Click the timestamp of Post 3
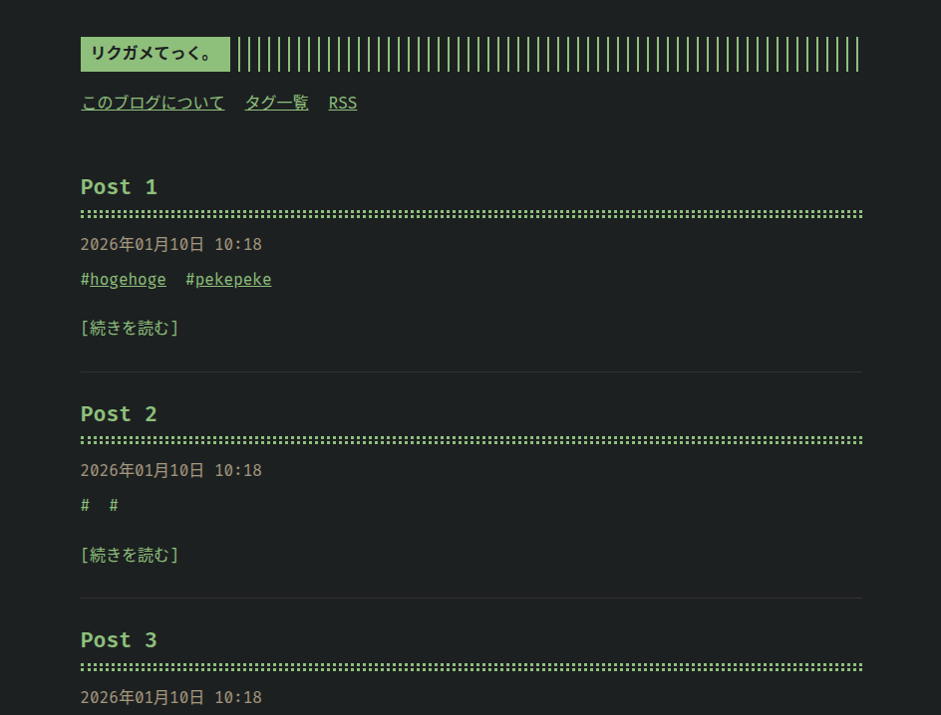The height and width of the screenshot is (715, 941). (170, 697)
